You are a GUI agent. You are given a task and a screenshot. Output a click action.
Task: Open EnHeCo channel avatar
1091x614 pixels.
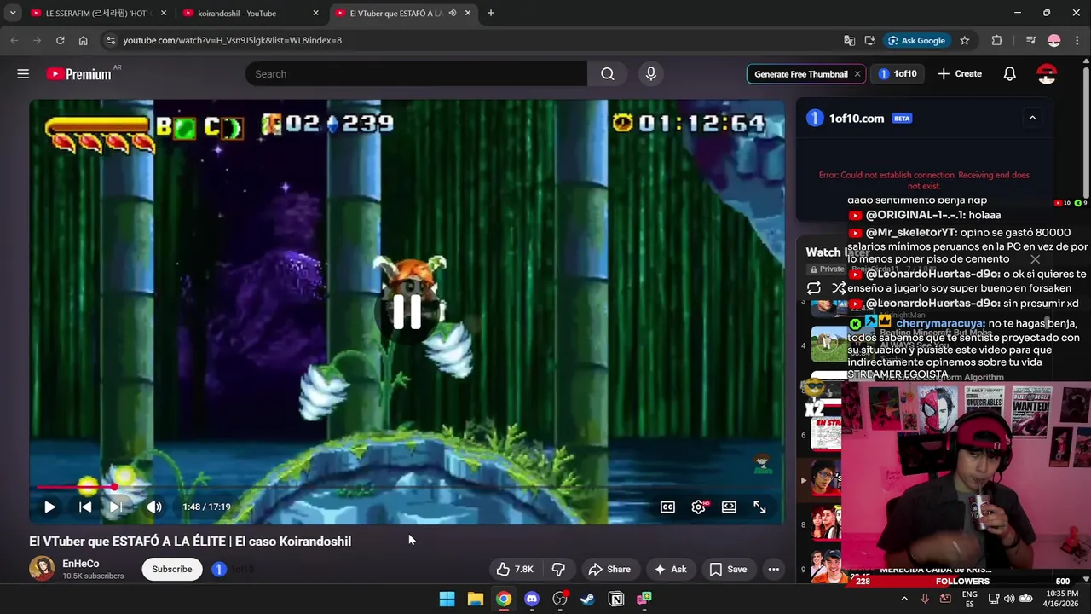[x=42, y=569]
